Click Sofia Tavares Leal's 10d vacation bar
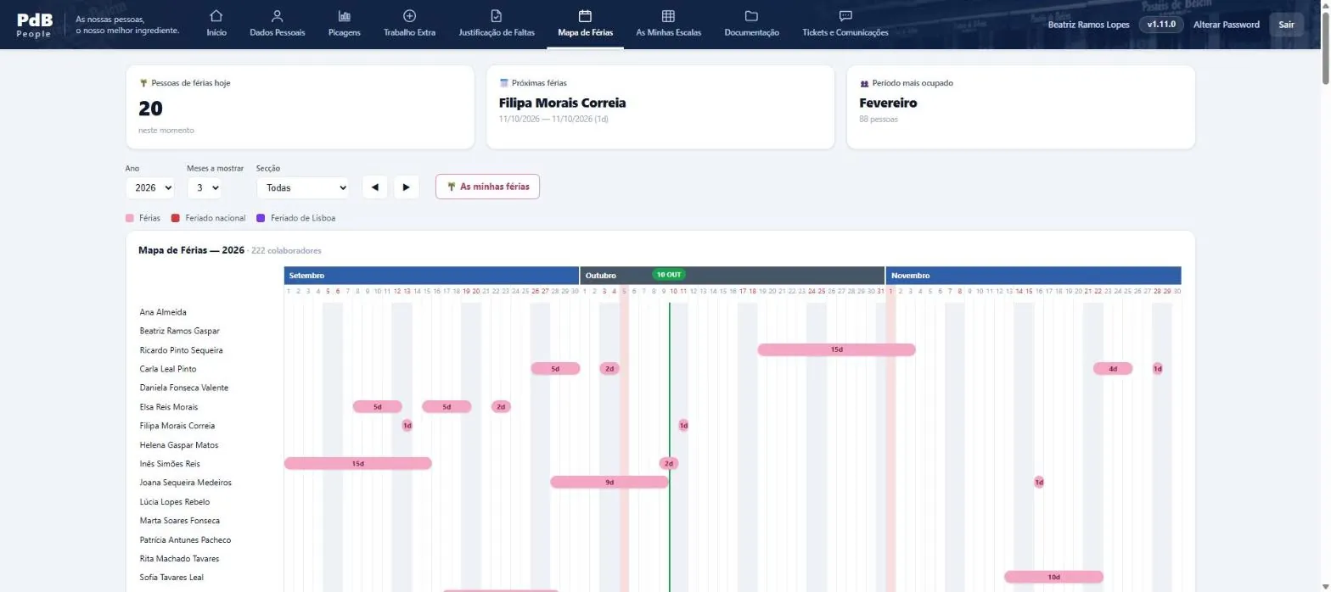The width and height of the screenshot is (1331, 592). [1053, 577]
